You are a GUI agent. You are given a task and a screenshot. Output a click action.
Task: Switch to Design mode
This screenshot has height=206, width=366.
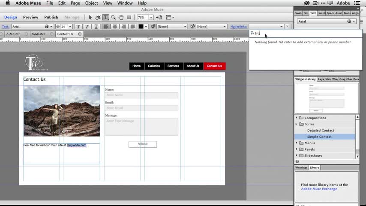click(x=11, y=17)
